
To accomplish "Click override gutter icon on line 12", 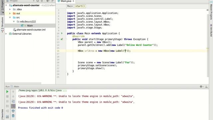I will point(62,39).
